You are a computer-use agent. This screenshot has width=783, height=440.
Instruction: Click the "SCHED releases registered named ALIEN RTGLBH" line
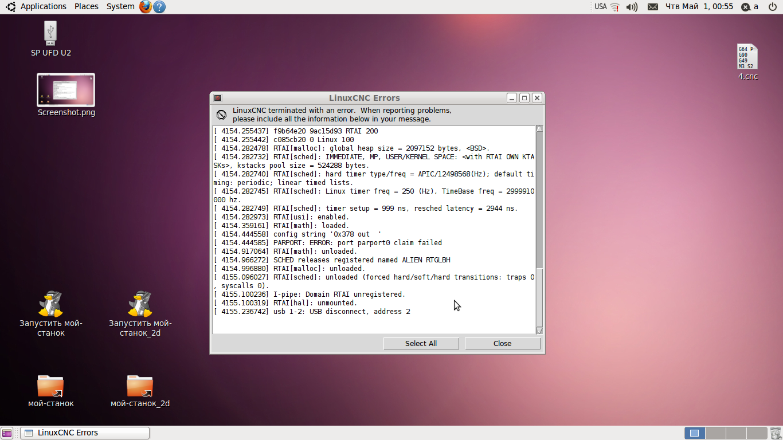tap(362, 260)
